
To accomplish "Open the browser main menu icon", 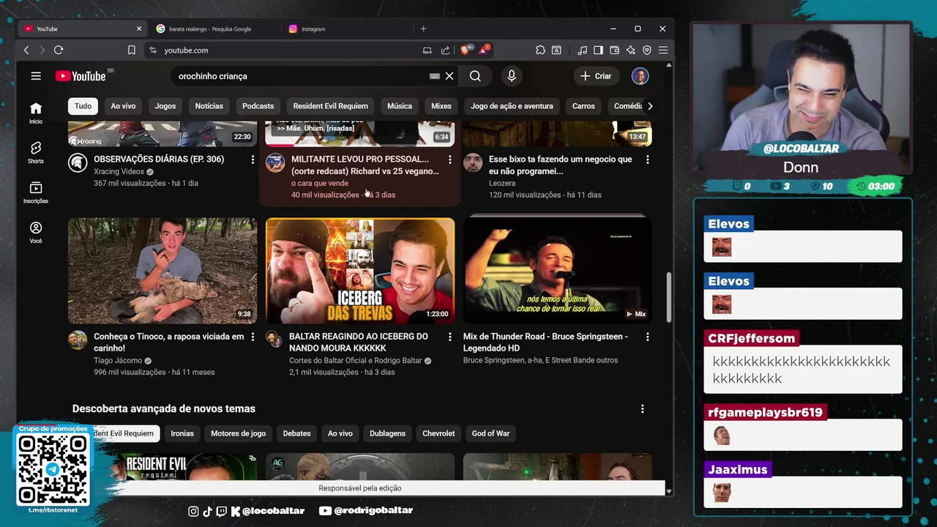I will (662, 50).
